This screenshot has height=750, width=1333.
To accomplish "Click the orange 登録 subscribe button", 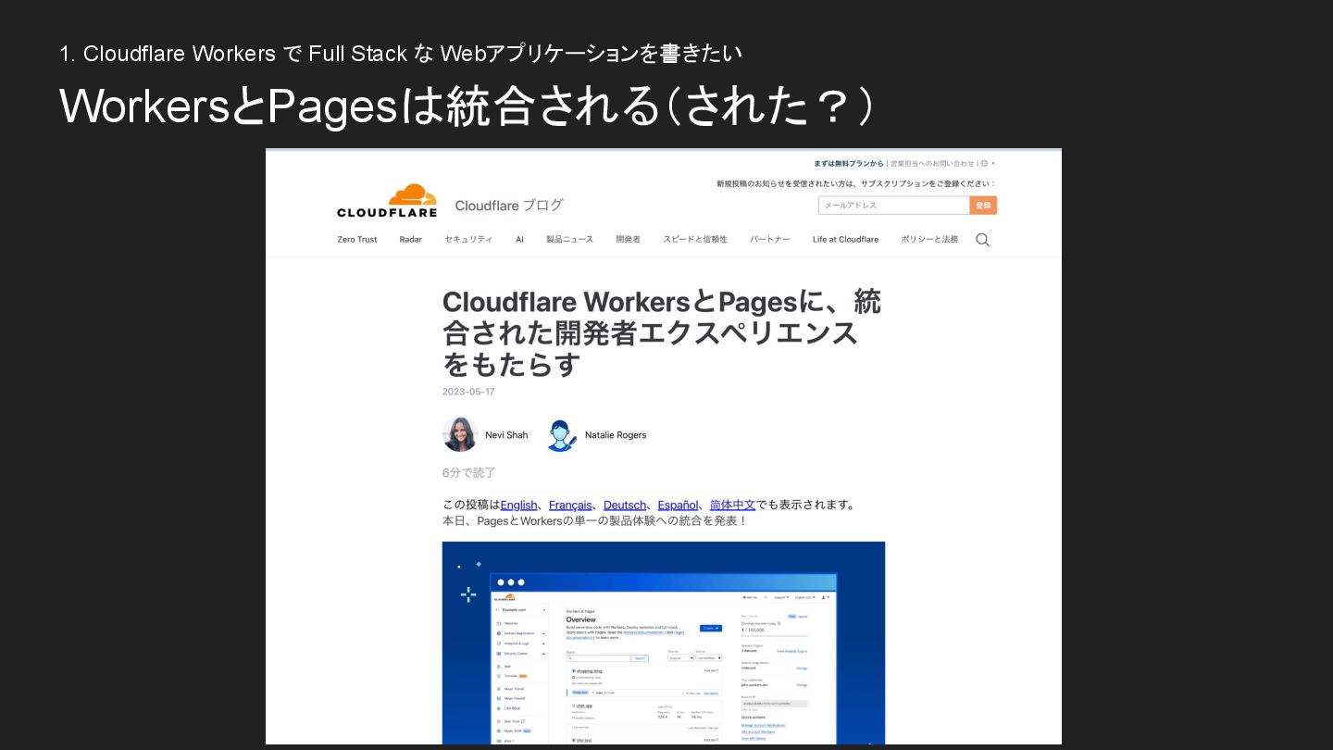I will (x=983, y=206).
